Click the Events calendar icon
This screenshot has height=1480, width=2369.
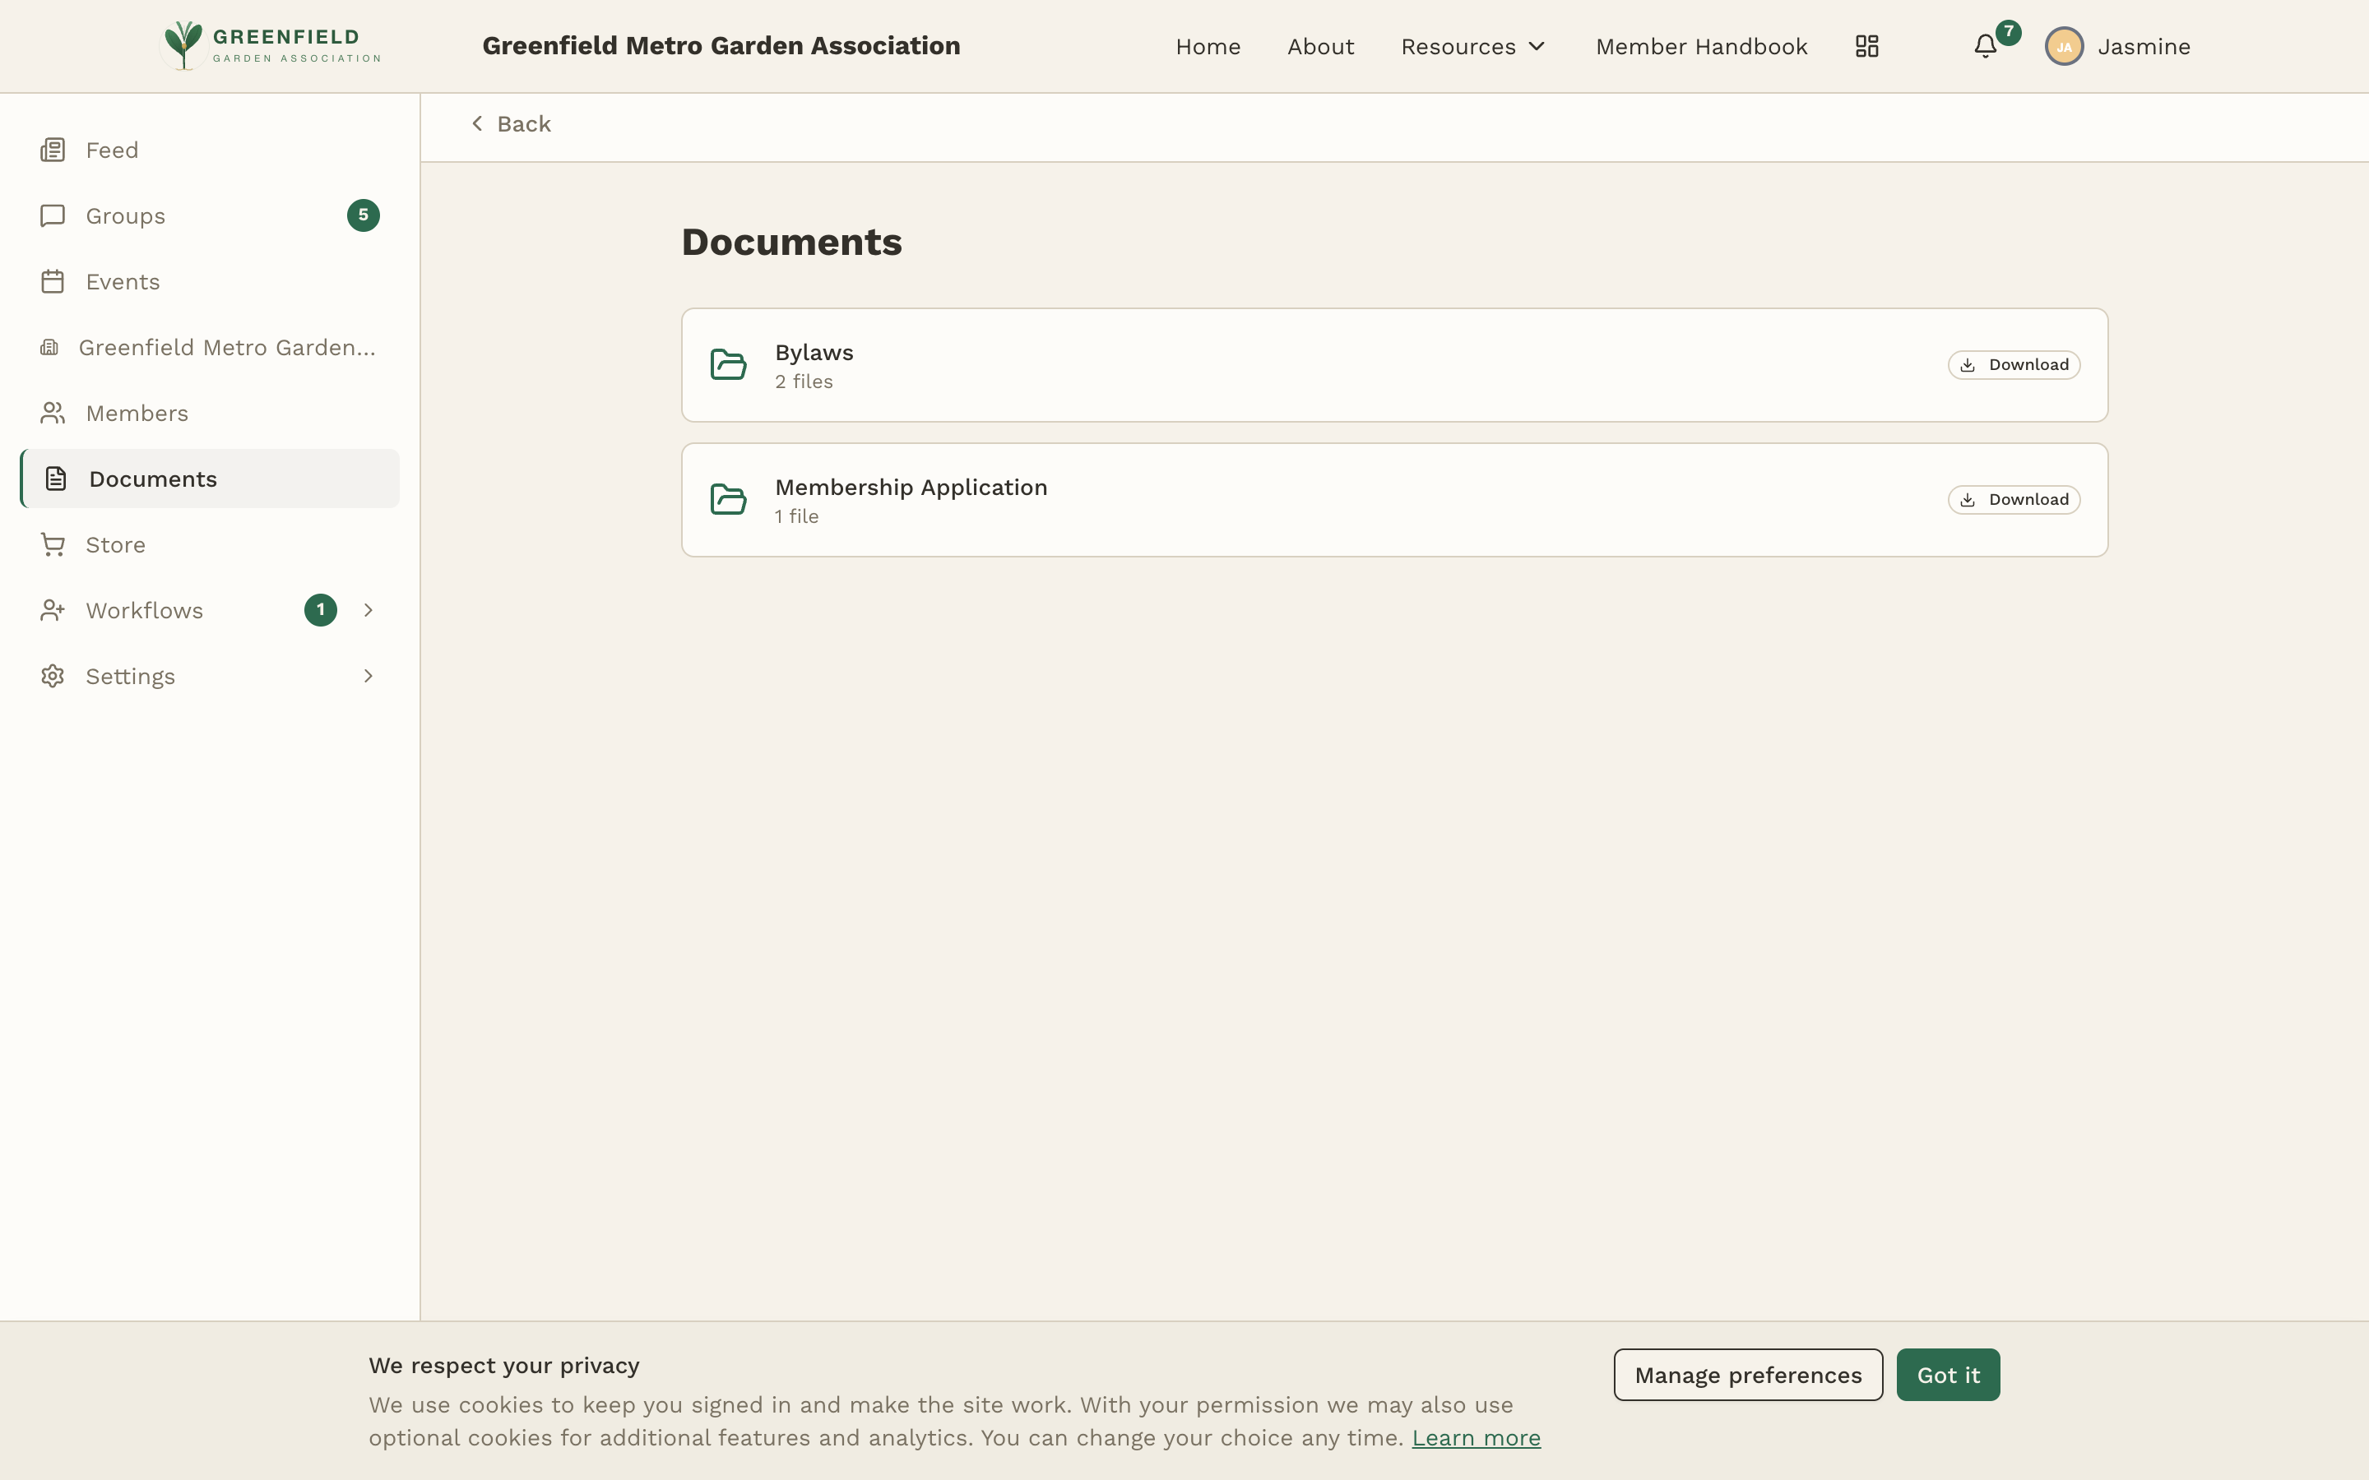coord(53,281)
